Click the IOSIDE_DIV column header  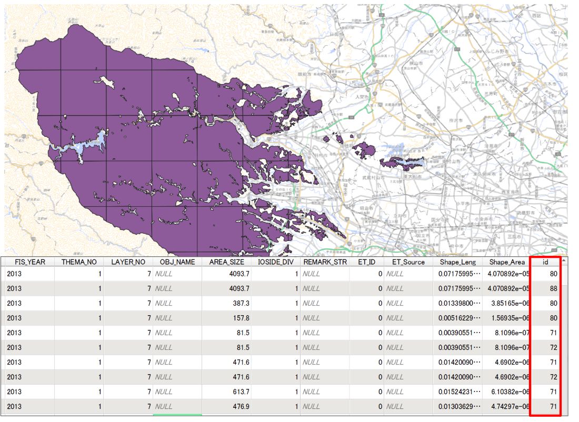(x=275, y=262)
